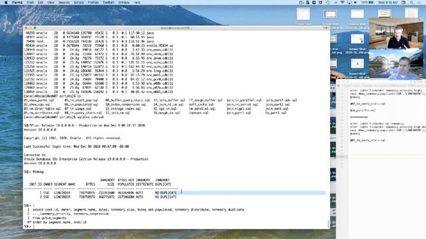This screenshot has width=426, height=239.
Task: Click the asterisk separator line in editor
Action: (x=359, y=117)
